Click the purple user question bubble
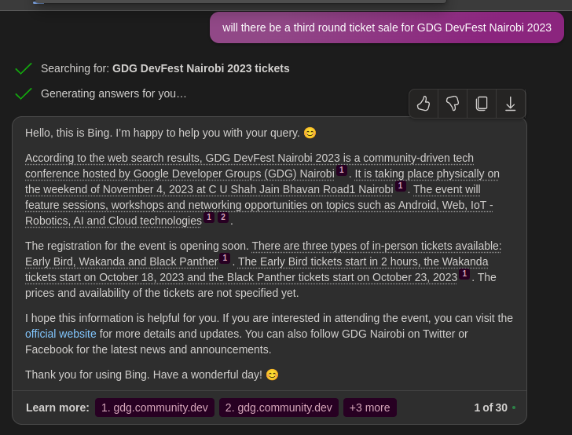Image resolution: width=572 pixels, height=435 pixels. (x=387, y=27)
